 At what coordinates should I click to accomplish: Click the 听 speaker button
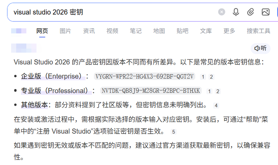point(261,48)
